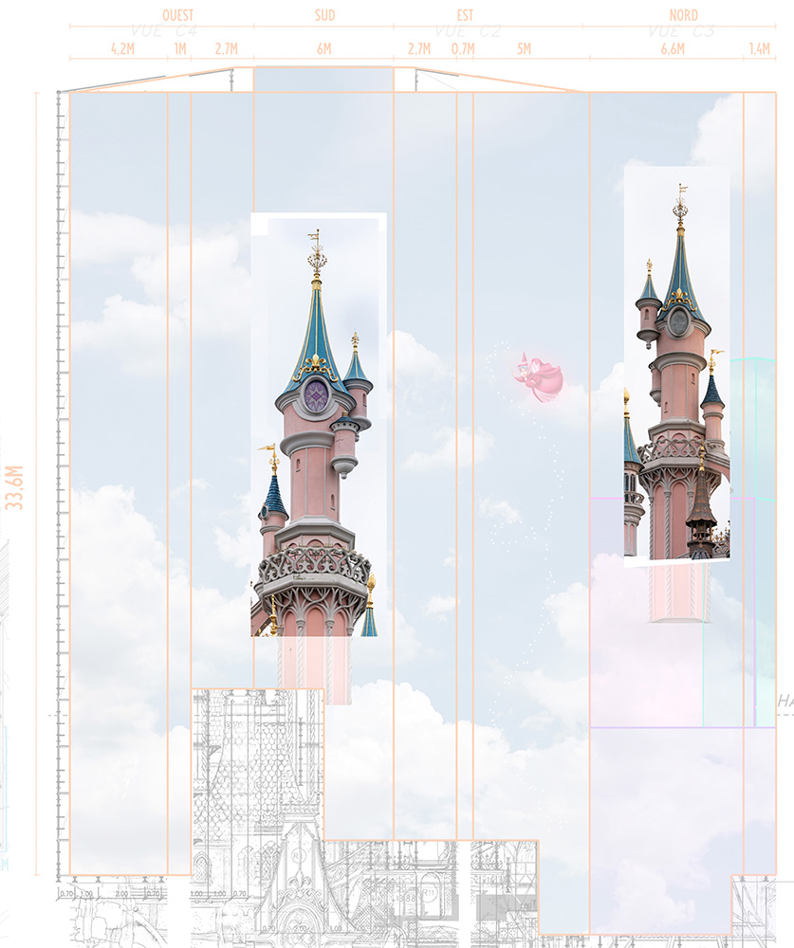
Task: Select the pink flying fairy figure
Action: pos(541,377)
